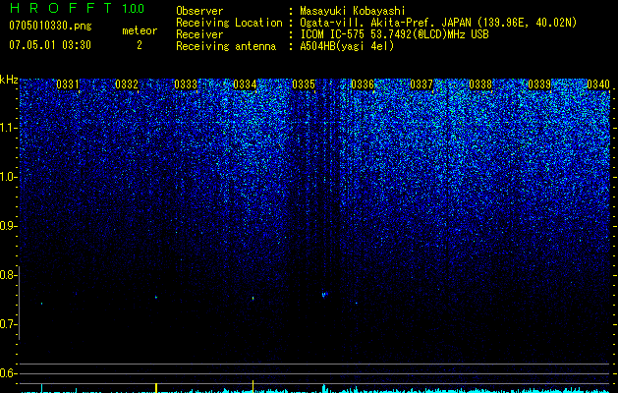618x393 pixels.
Task: Click the observer name Masayuki Kobayashi
Action: [353, 11]
